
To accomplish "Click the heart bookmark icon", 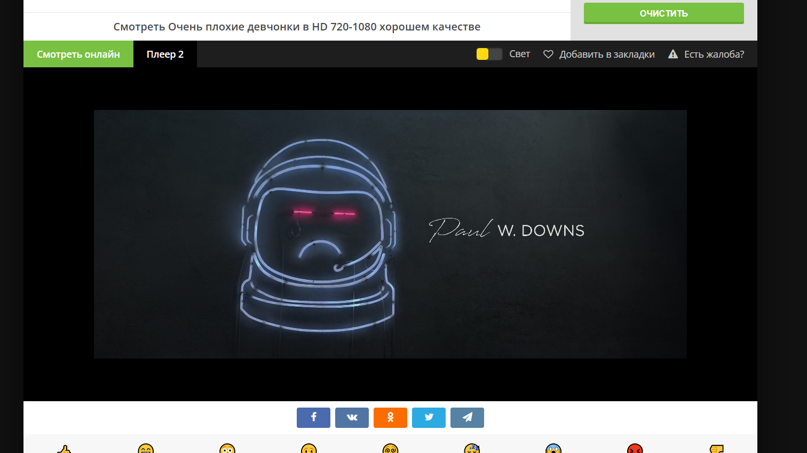I will click(548, 54).
